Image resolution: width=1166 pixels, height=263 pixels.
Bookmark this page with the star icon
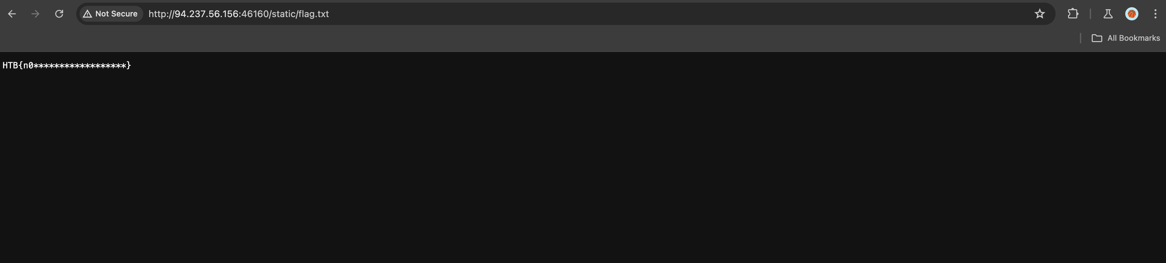tap(1040, 14)
